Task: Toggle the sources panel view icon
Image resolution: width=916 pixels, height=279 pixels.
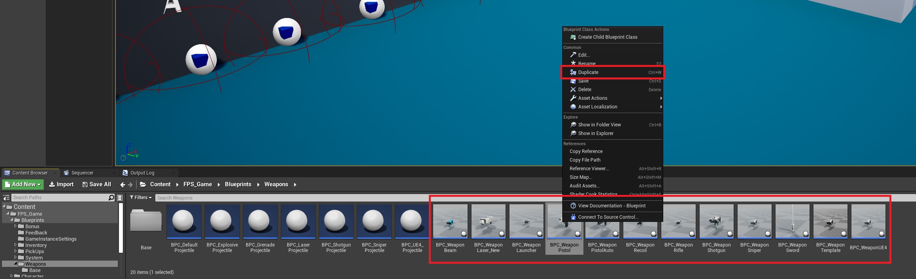Action: [x=6, y=198]
